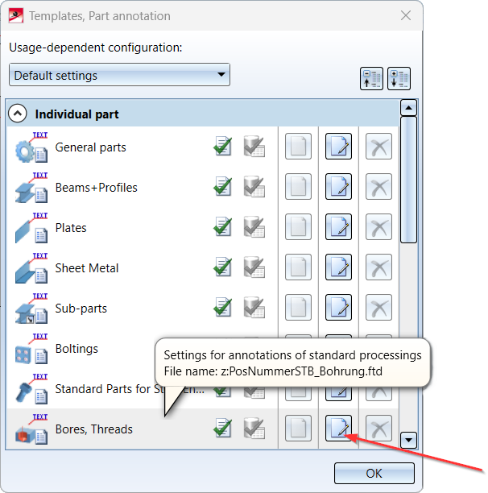Image resolution: width=488 pixels, height=493 pixels.
Task: Edit annotation template for Plates
Action: tap(338, 226)
